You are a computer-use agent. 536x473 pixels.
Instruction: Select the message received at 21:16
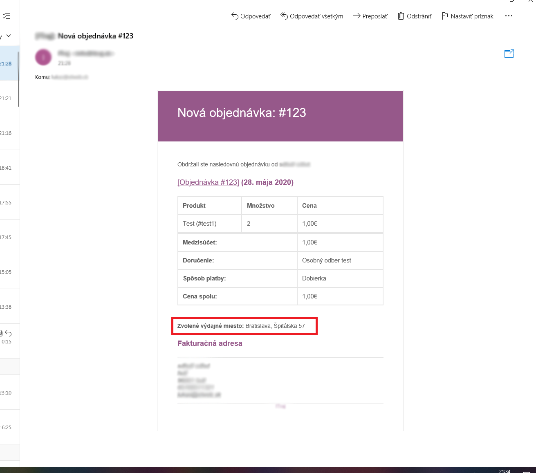pyautogui.click(x=9, y=133)
